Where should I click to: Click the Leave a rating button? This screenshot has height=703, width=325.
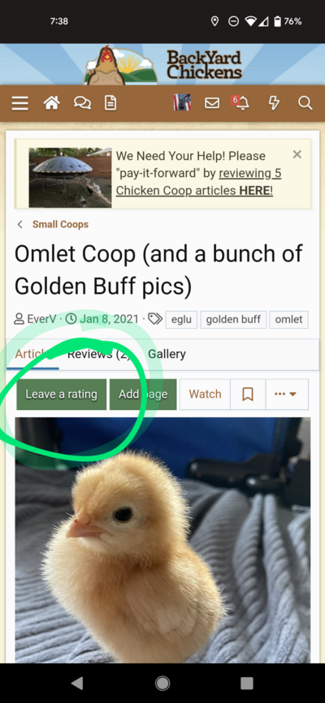coord(62,395)
